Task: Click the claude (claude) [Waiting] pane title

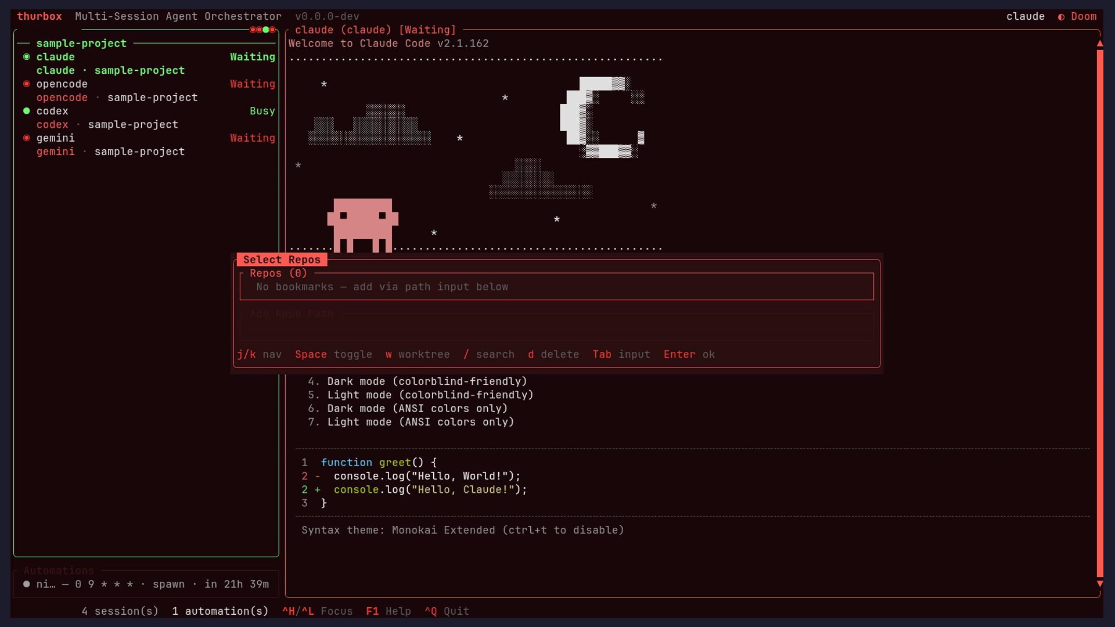Action: (376, 30)
